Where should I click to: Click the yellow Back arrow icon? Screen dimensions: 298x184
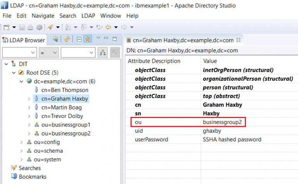pyautogui.click(x=108, y=28)
